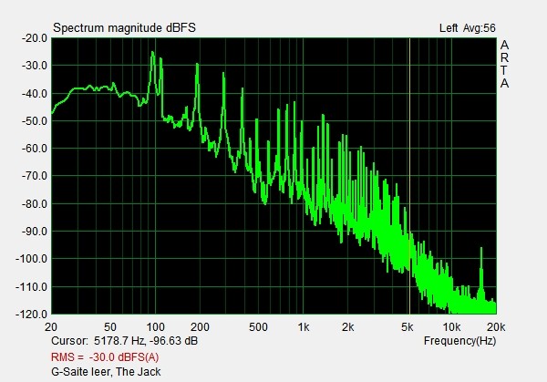Image resolution: width=547 pixels, height=382 pixels.
Task: Click the -80.0 y-axis label
Action: (x=35, y=203)
